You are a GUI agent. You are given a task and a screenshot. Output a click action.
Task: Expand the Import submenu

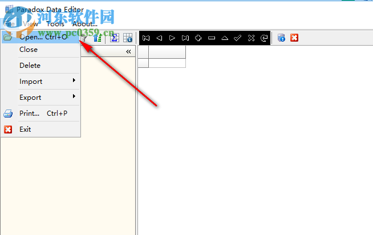pos(40,82)
